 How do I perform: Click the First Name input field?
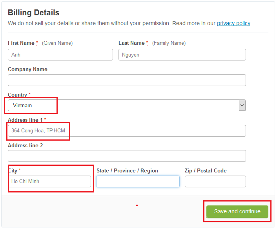tap(60, 55)
